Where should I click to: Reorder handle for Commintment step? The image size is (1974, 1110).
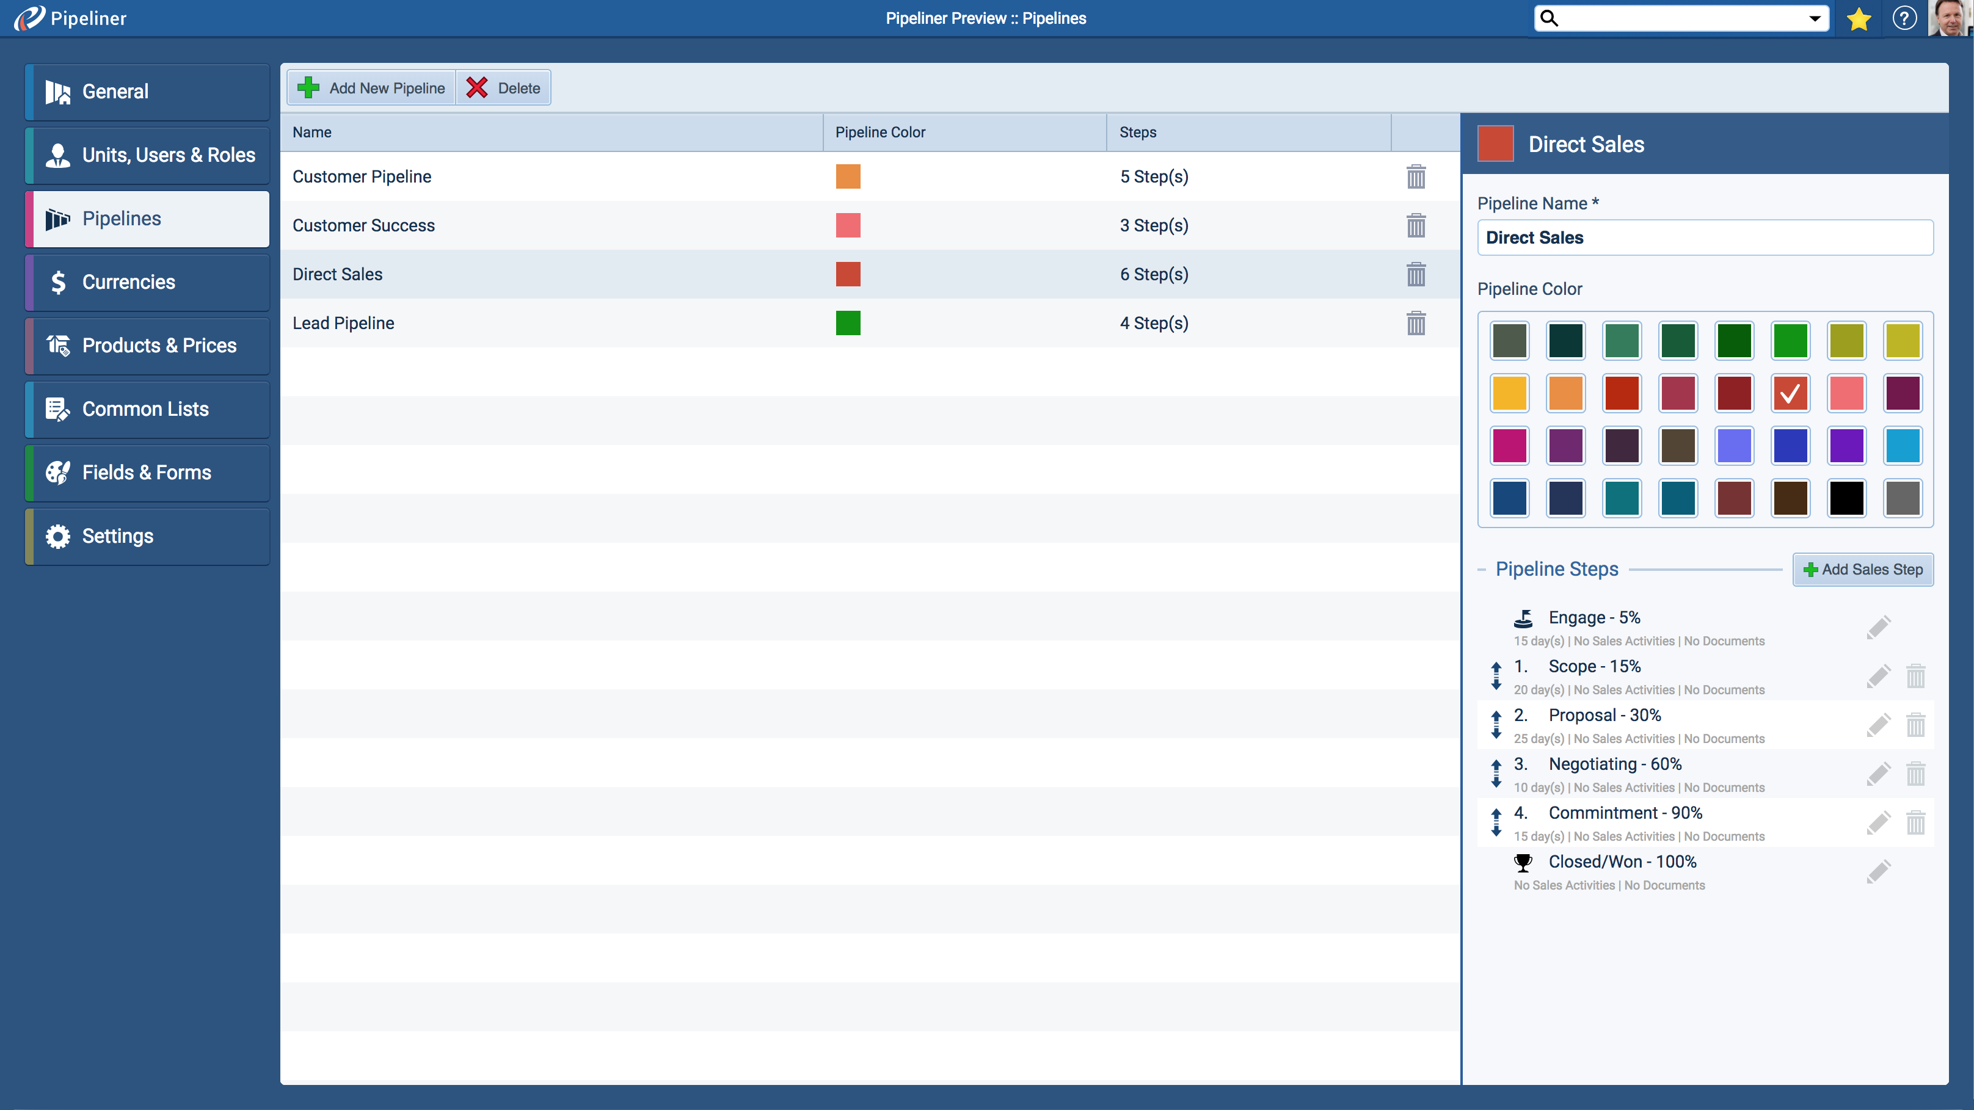[x=1496, y=822]
